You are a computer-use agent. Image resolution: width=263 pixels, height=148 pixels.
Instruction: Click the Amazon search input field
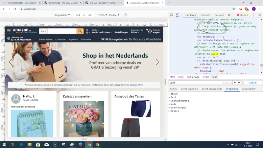[62, 31]
